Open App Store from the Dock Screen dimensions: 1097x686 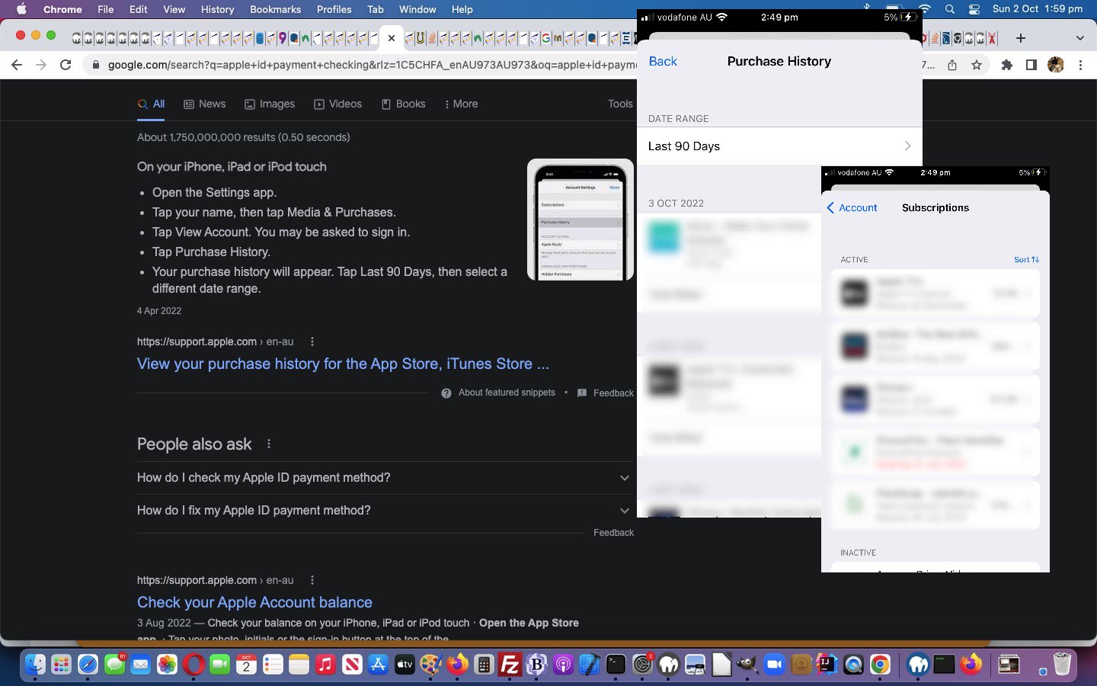point(378,665)
